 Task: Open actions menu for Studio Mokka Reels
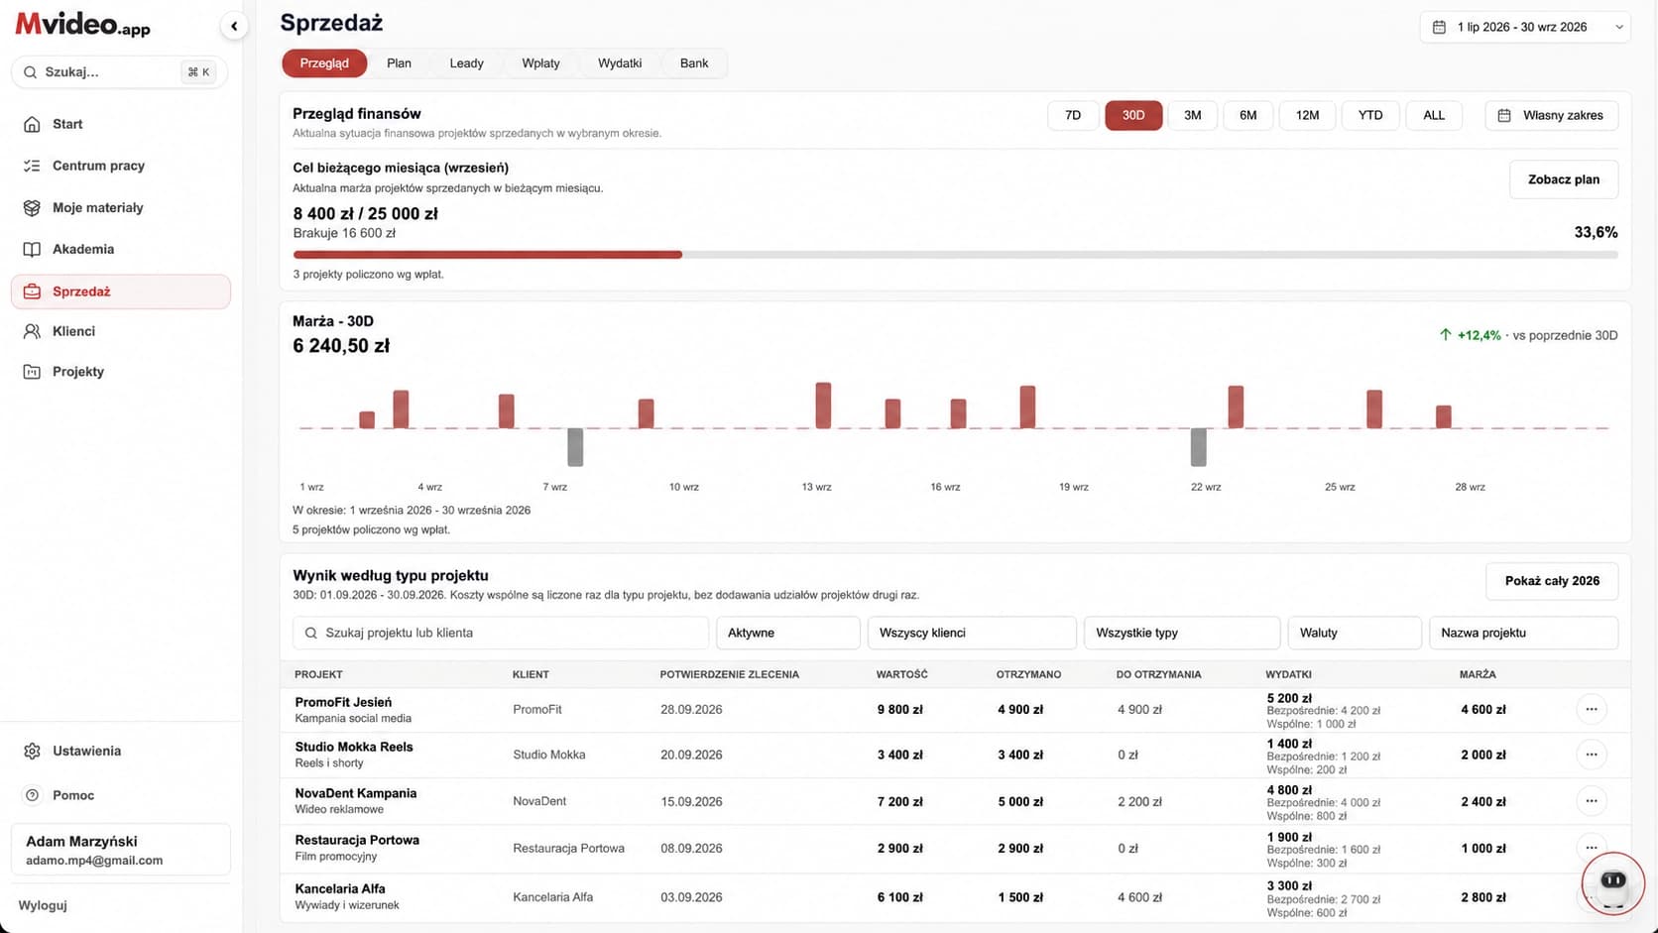point(1592,755)
